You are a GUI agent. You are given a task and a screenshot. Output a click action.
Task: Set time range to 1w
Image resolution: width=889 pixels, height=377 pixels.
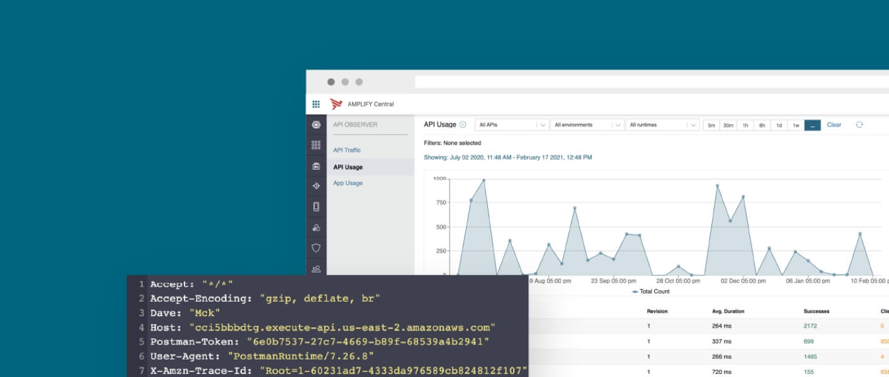(x=796, y=125)
